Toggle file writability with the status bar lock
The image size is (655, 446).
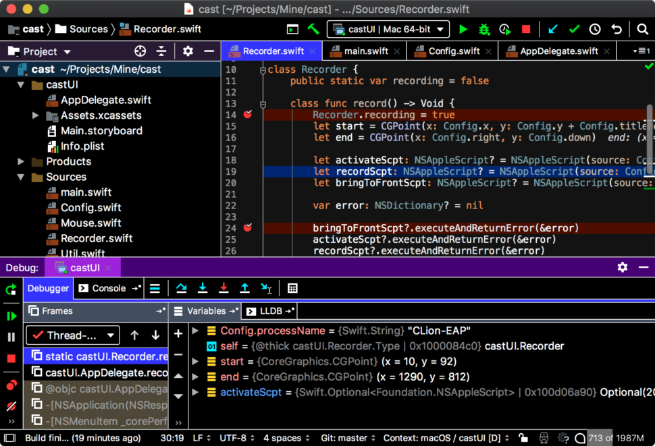(523, 438)
